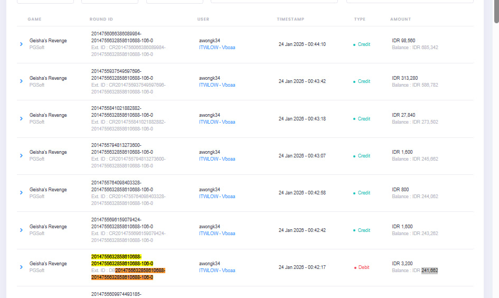Expand the row timestamped 00:43:18
Image resolution: width=499 pixels, height=298 pixels.
[21, 118]
